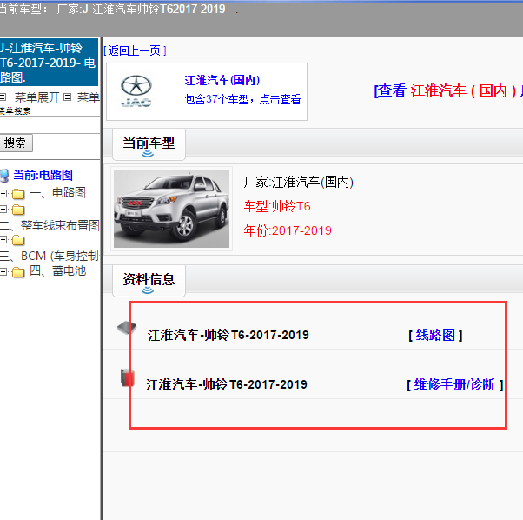Click 江淮汽车-帅铃T6-2017-2019 in 线路图 row
This screenshot has width=523, height=520.
point(228,335)
